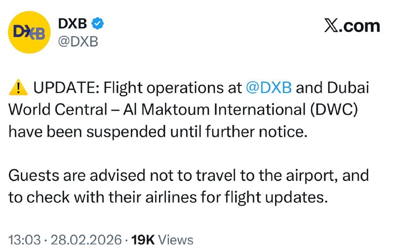This screenshot has height=249, width=395.
Task: Click the @DXB handle below the name
Action: click(78, 41)
